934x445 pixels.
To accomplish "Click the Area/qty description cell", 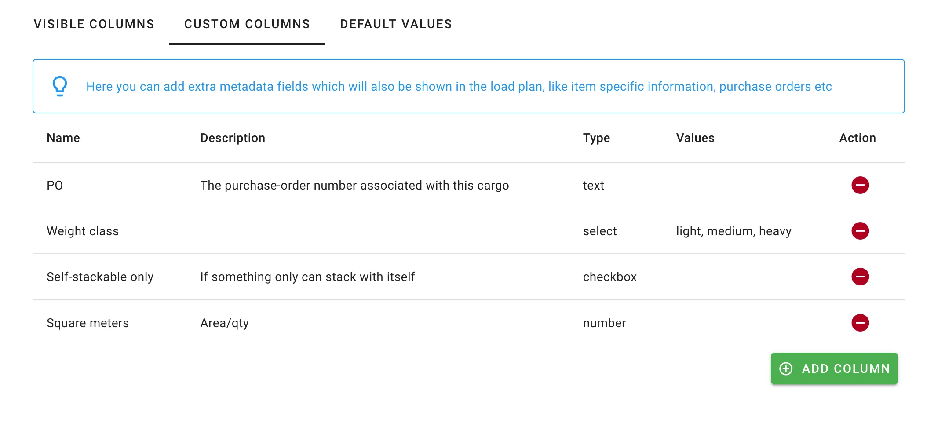I will 224,322.
